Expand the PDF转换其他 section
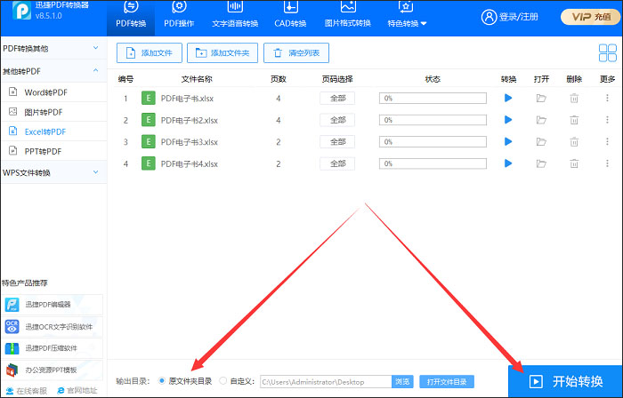The image size is (623, 398). [x=53, y=48]
